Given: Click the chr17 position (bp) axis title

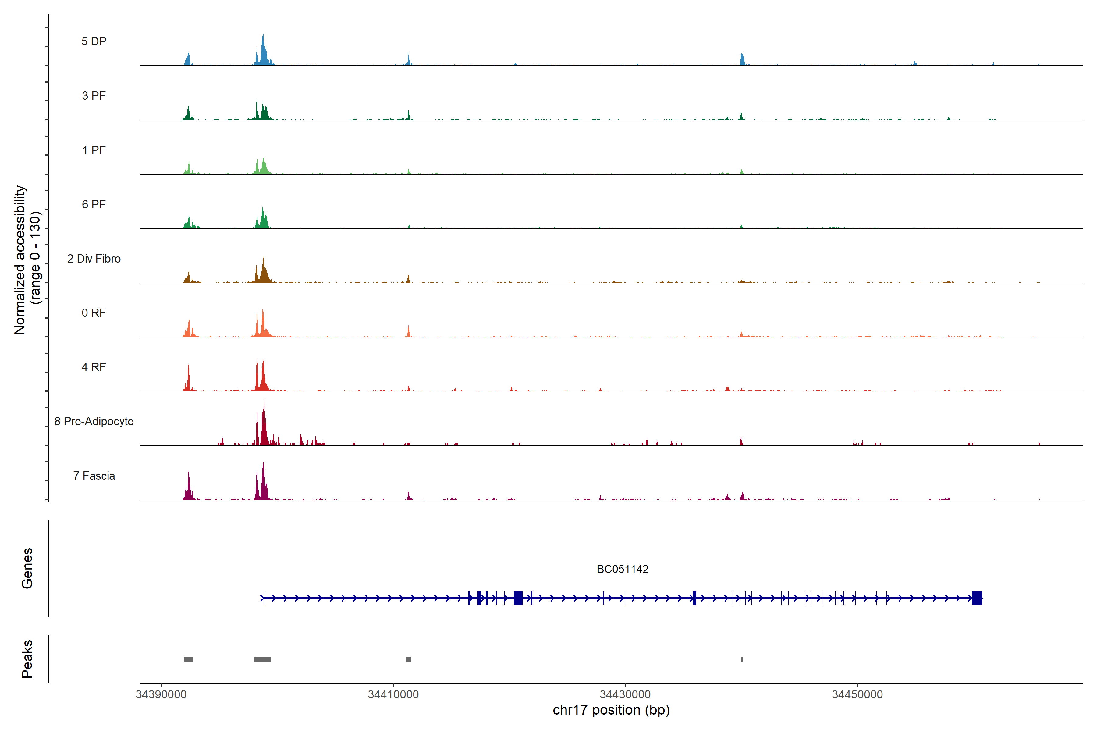Looking at the screenshot, I should point(611,710).
